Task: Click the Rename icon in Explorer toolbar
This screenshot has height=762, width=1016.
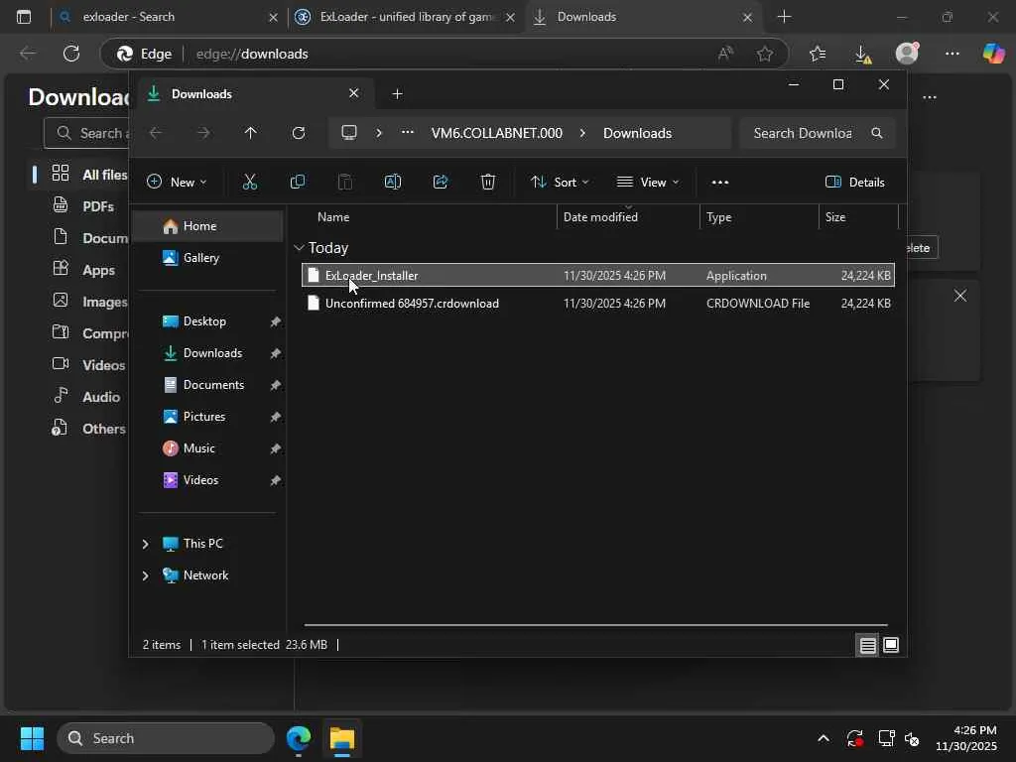Action: pos(393,183)
